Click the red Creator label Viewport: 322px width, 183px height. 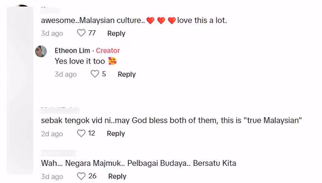108,50
